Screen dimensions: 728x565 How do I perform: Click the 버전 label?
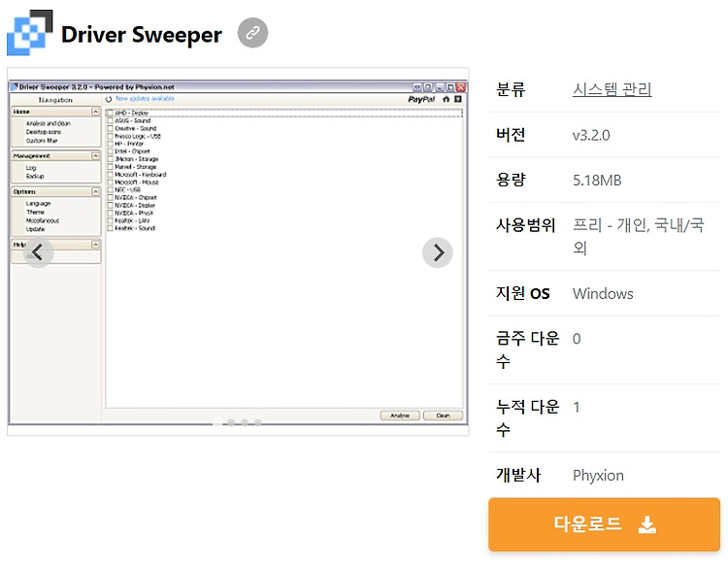[x=511, y=134]
